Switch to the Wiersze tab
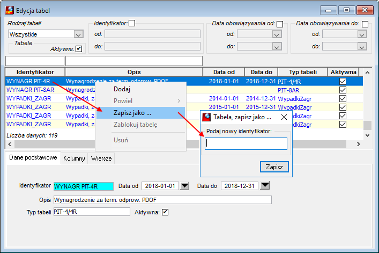 point(101,158)
